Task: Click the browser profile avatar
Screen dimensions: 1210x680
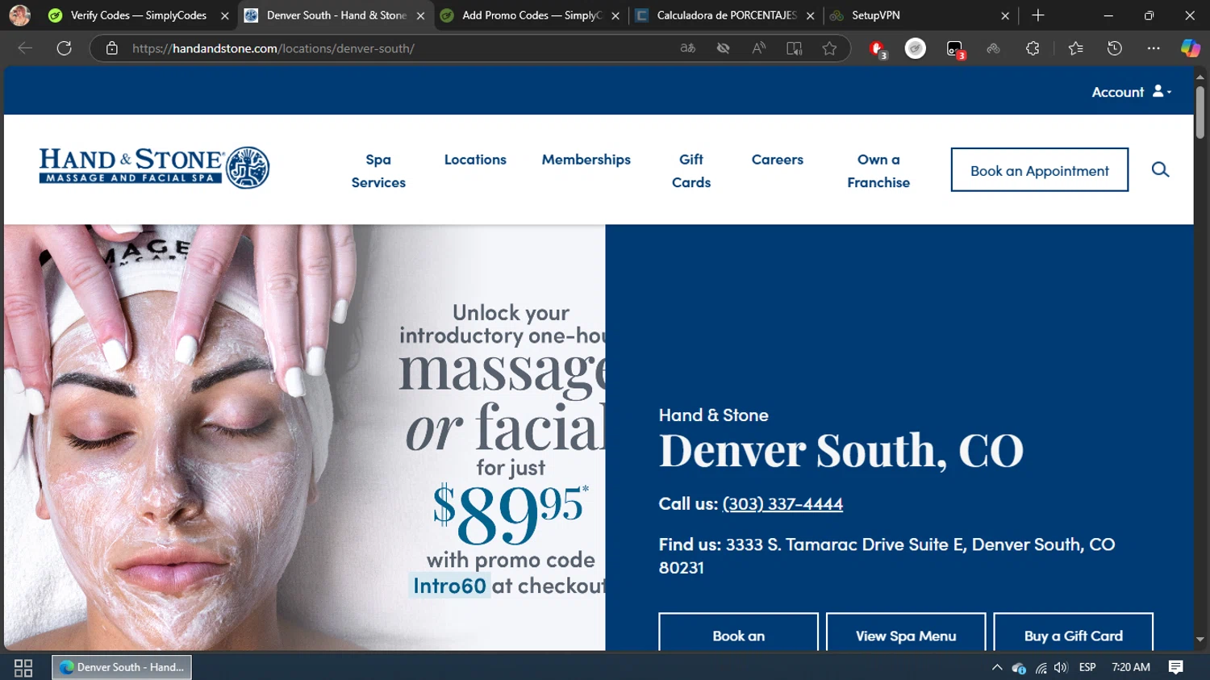Action: tap(19, 15)
